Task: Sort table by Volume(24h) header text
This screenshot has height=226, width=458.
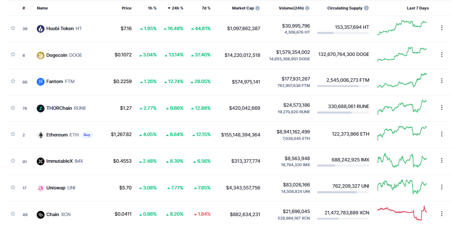Action: click(x=291, y=8)
